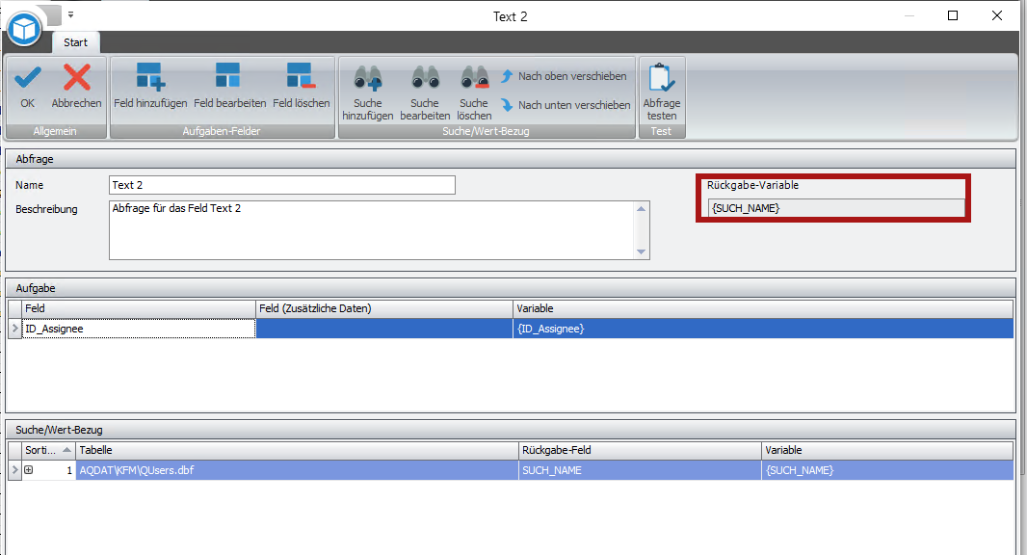Select the Rückgabe-Variable {SUCH_NAME} field
The width and height of the screenshot is (1027, 555).
click(x=836, y=208)
